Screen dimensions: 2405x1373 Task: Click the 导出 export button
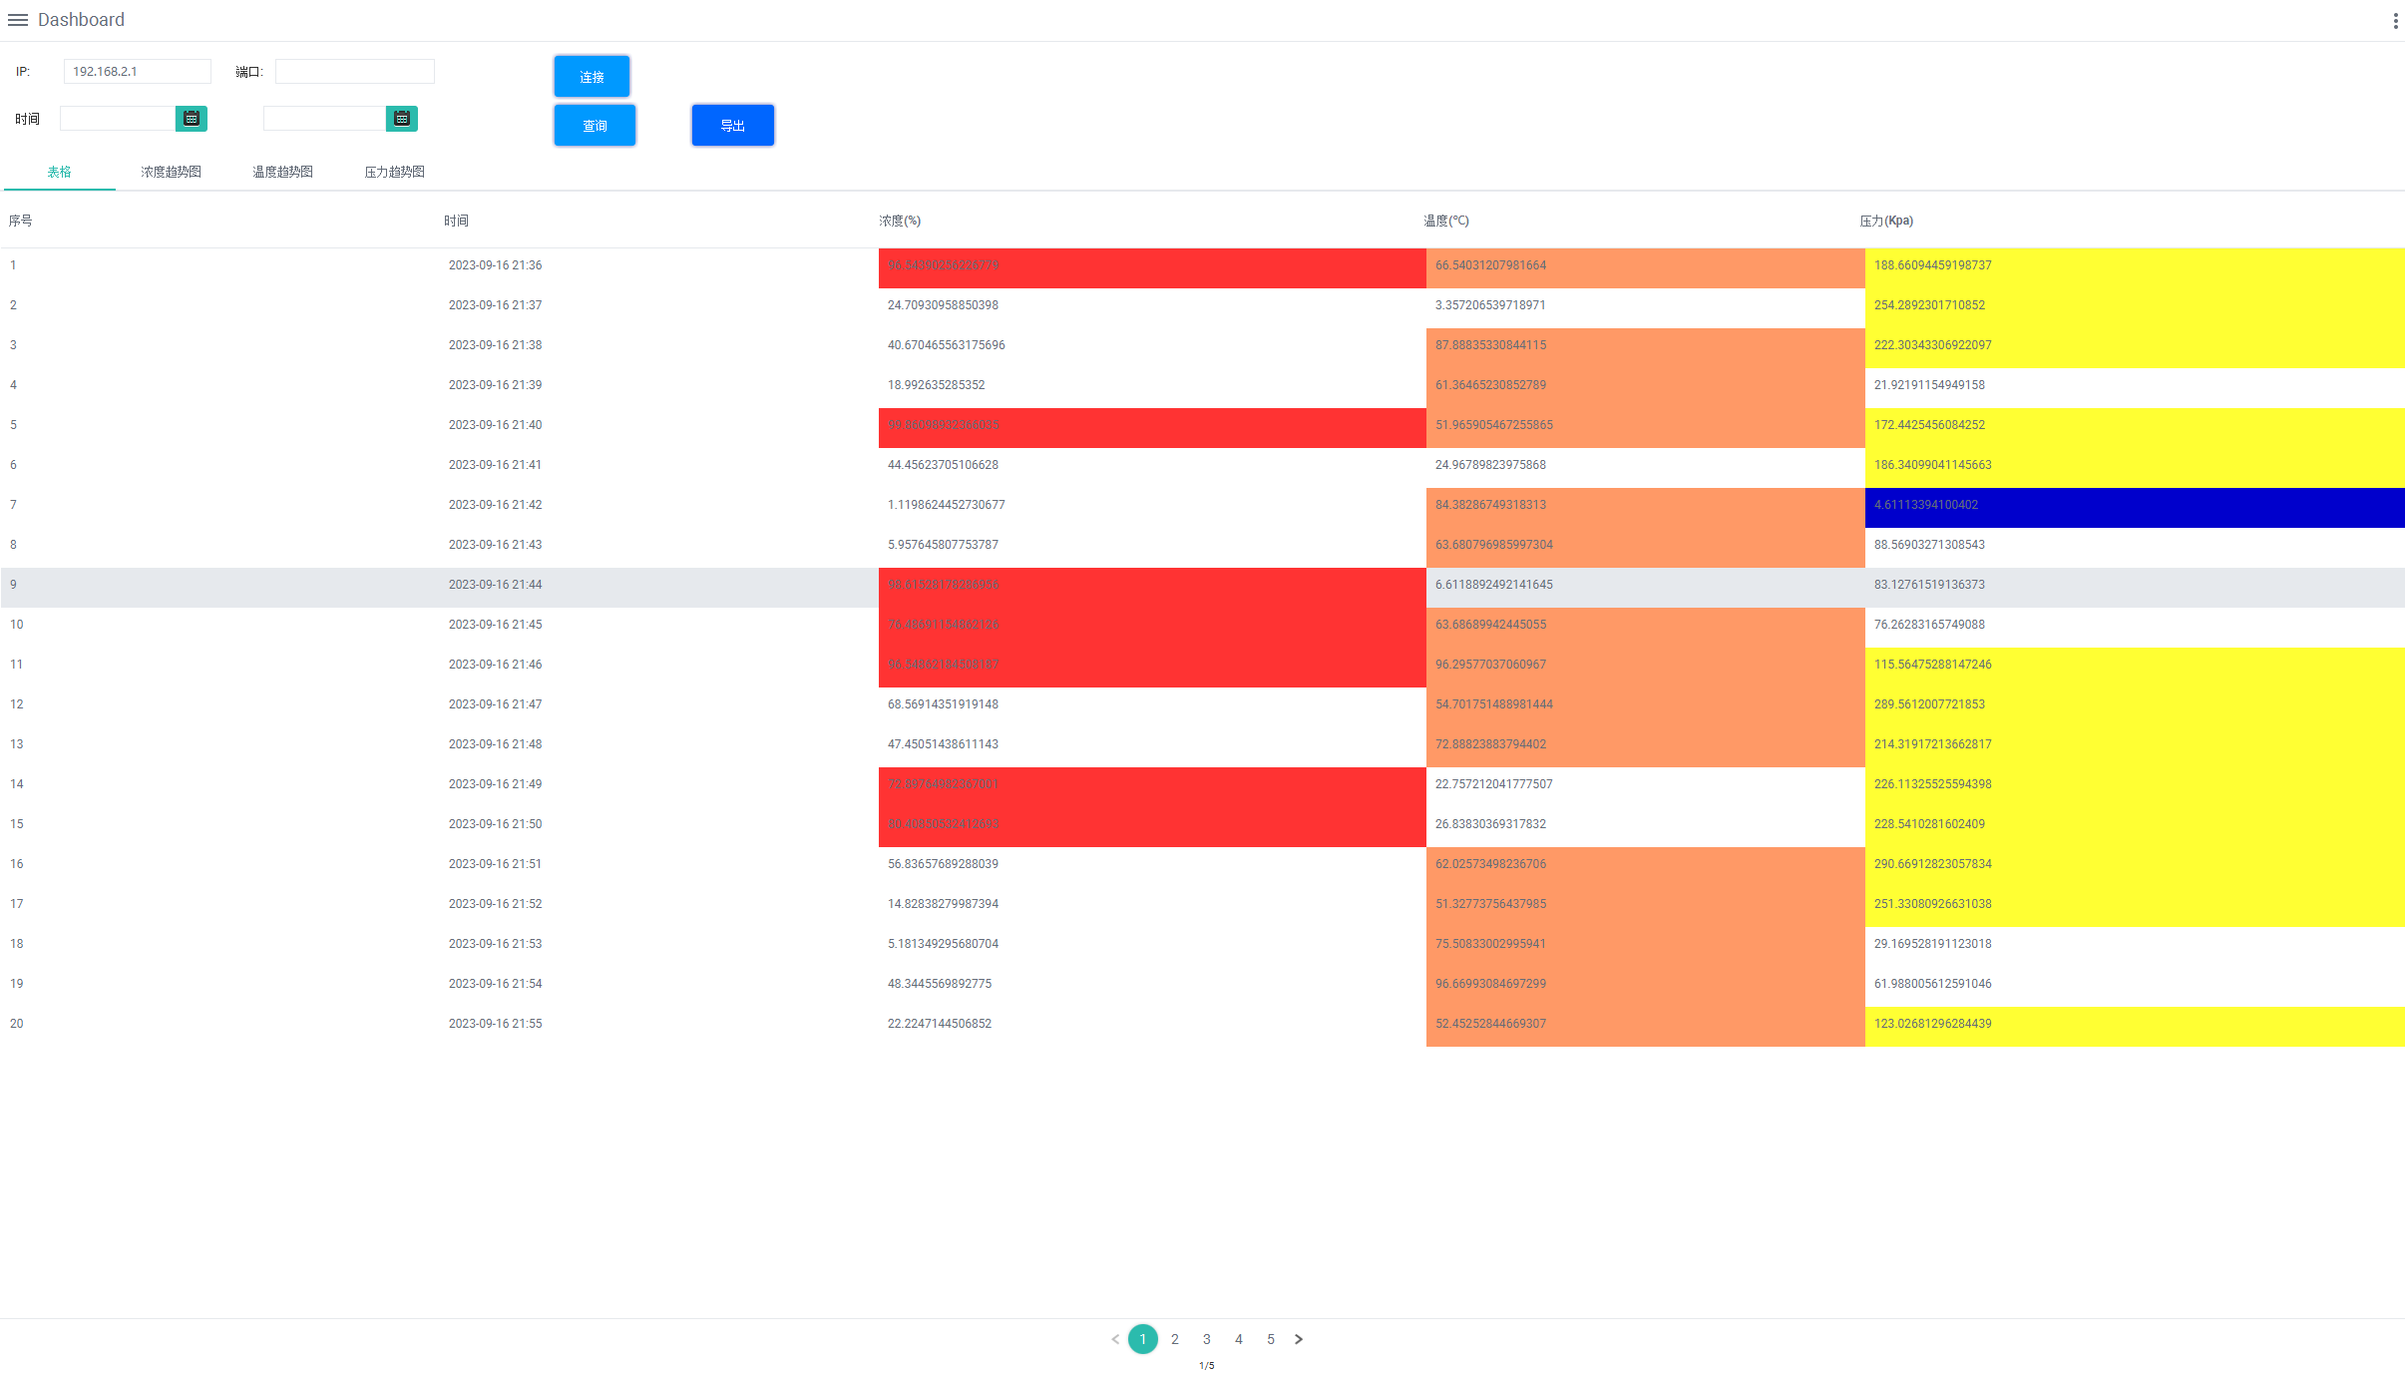point(733,126)
